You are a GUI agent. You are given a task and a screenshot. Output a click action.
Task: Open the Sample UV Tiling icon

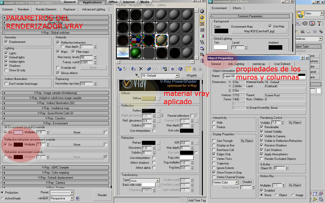(202, 30)
